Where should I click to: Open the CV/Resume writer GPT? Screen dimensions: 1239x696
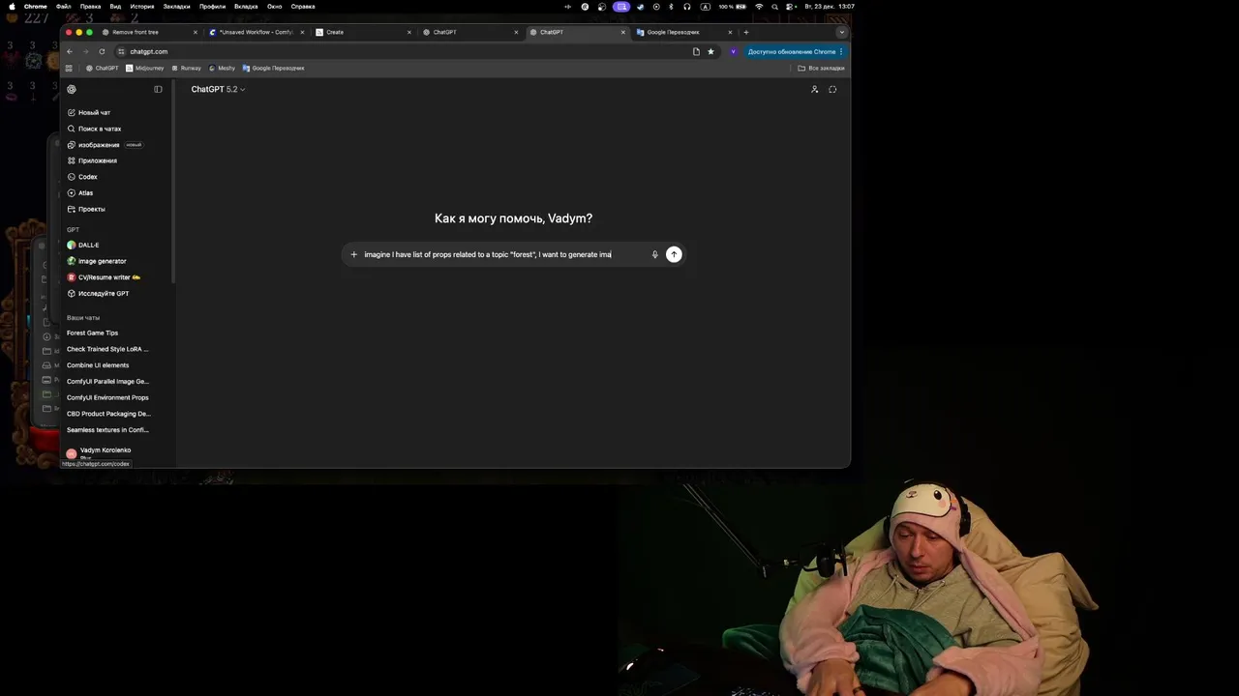pyautogui.click(x=104, y=277)
